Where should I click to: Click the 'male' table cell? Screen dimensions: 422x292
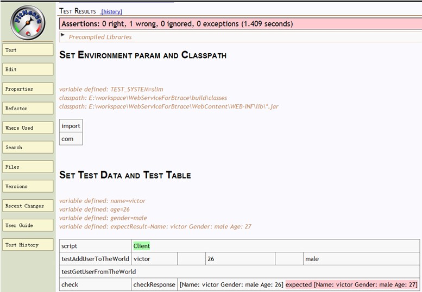(x=362, y=259)
